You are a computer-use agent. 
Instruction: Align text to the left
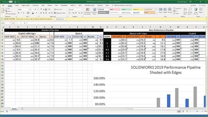(x=41, y=13)
